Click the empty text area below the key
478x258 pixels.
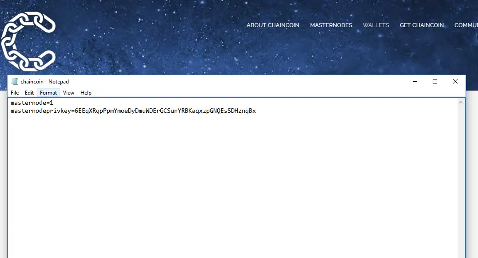point(233,186)
